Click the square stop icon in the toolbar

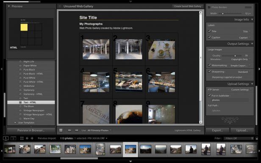tap(61, 130)
